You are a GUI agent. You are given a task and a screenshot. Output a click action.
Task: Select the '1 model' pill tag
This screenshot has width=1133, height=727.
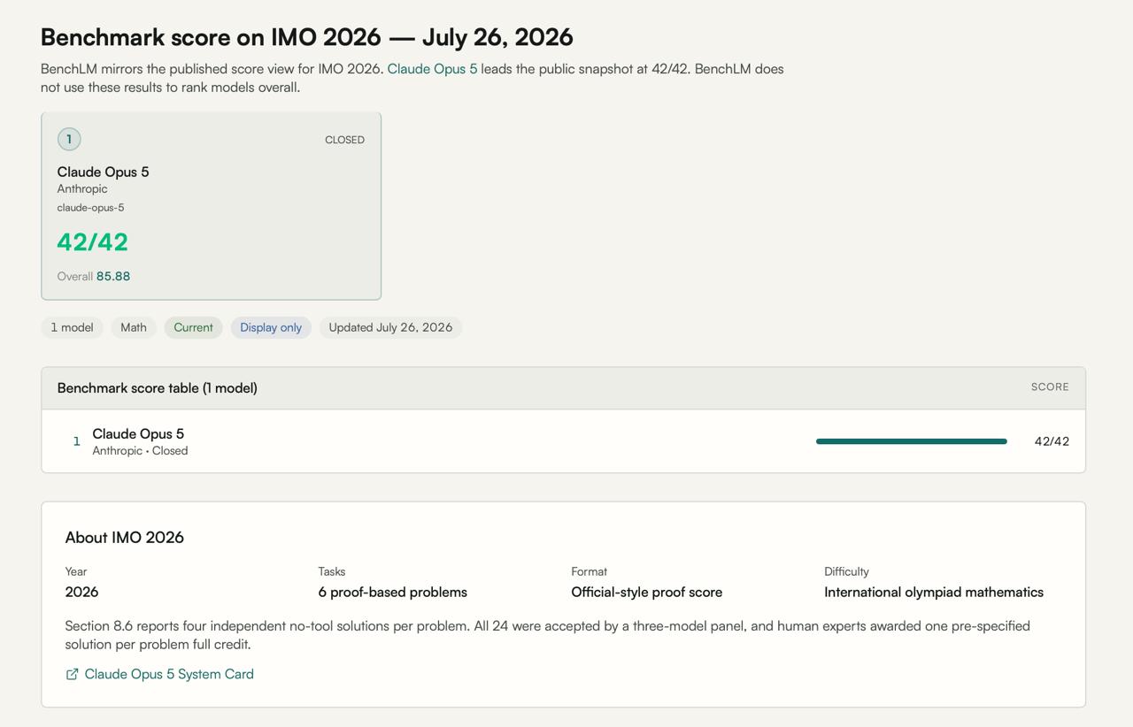[72, 327]
